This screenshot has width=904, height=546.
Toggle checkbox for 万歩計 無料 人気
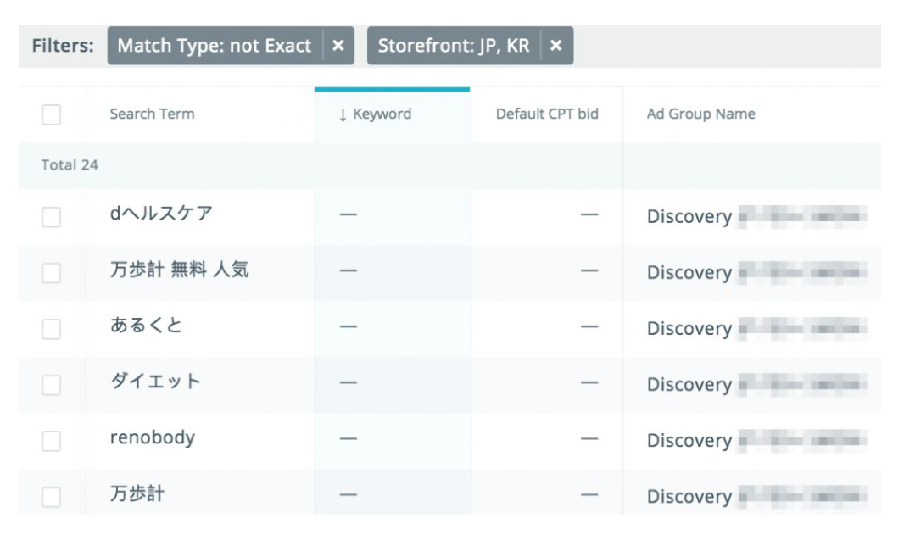click(x=51, y=273)
